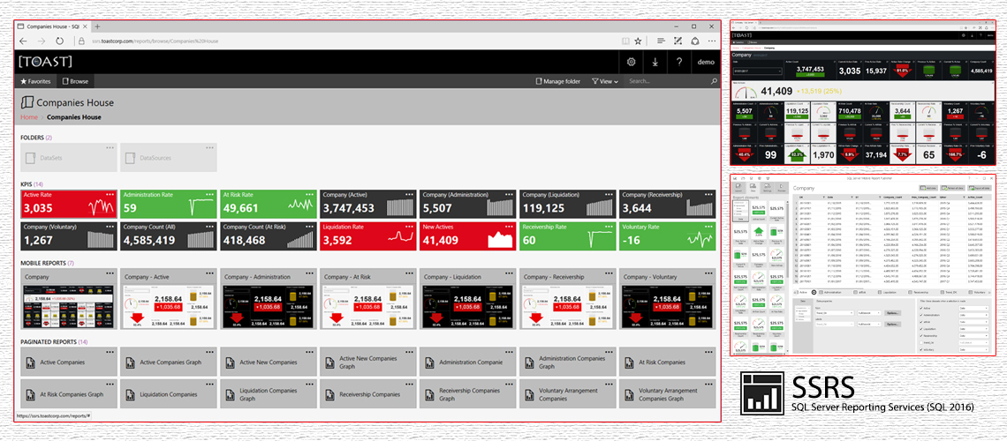Open Receivership Companies Graph paginated report

467,394
